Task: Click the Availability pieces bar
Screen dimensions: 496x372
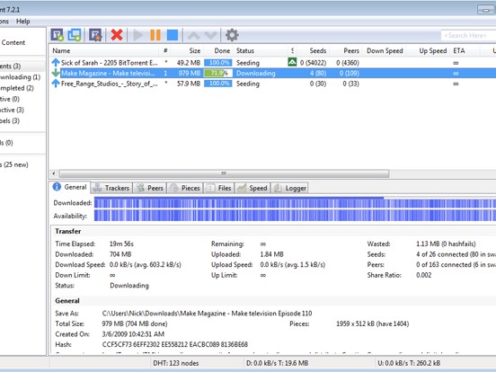Action: point(295,216)
